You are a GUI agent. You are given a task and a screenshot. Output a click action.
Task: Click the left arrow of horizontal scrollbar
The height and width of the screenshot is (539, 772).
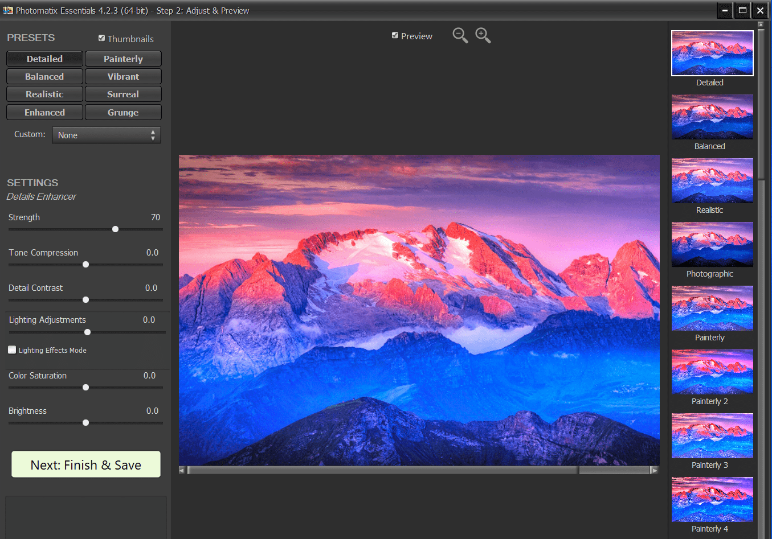pos(182,470)
